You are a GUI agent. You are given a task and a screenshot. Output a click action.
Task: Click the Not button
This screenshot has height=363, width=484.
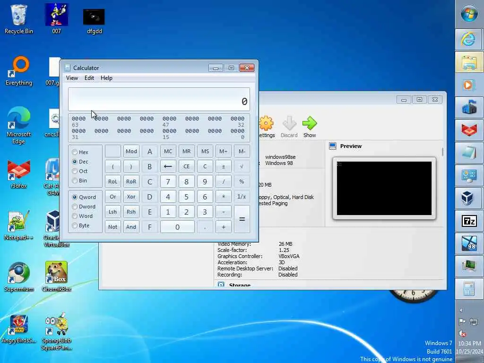point(112,227)
